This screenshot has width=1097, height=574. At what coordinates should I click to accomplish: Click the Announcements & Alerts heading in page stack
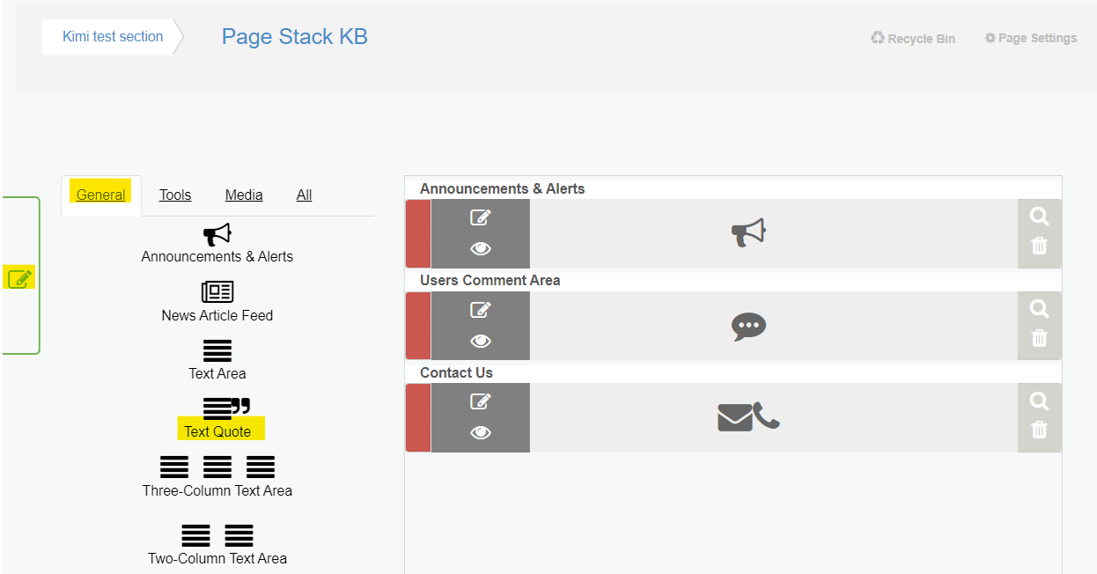503,188
